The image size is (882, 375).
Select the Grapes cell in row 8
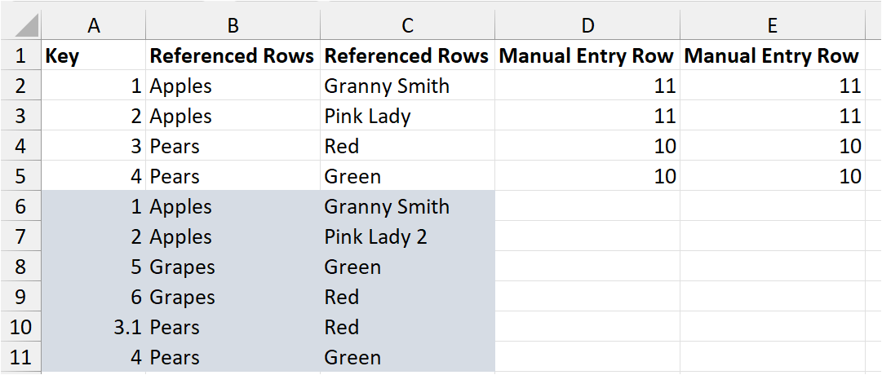pos(233,267)
